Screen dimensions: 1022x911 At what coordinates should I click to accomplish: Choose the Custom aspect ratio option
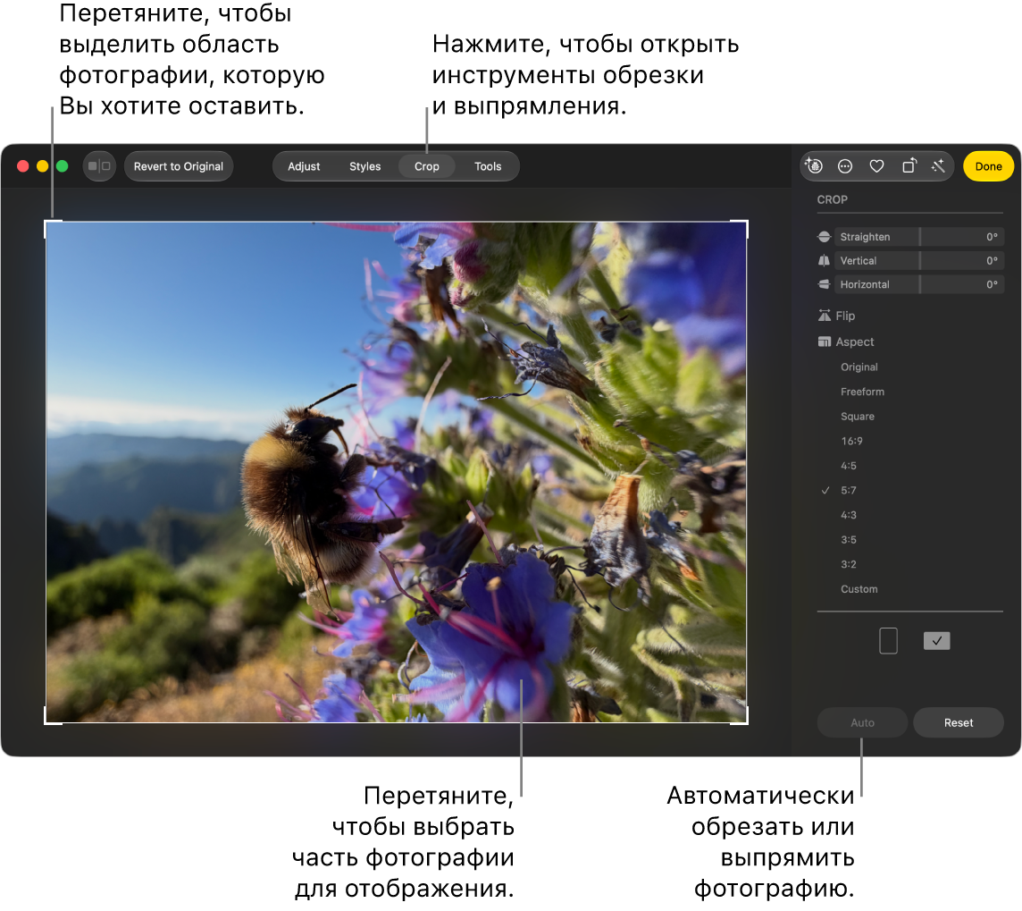[x=859, y=589]
